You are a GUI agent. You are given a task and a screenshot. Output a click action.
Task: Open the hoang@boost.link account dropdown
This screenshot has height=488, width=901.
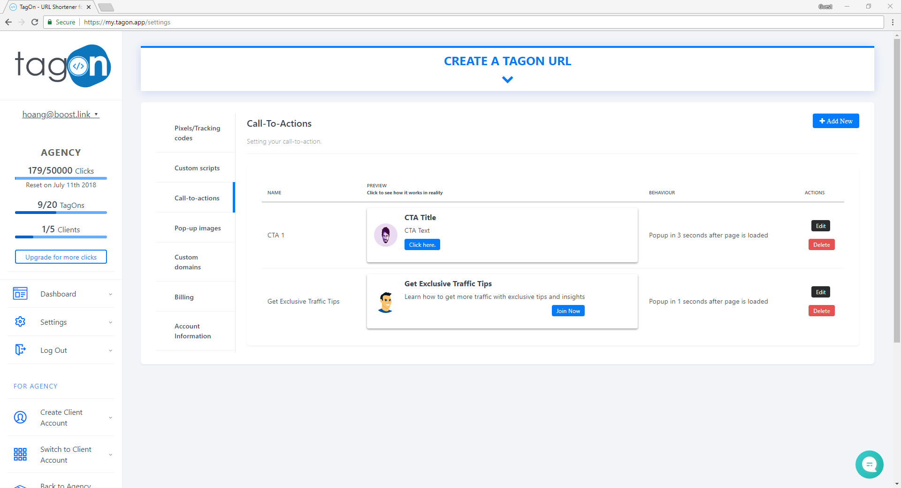click(x=61, y=114)
